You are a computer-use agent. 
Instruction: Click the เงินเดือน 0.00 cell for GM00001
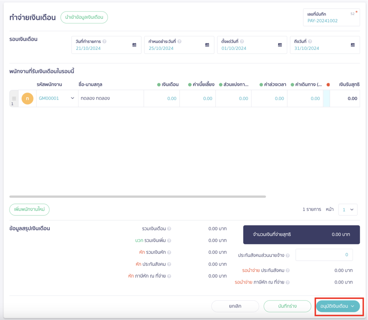coord(162,98)
